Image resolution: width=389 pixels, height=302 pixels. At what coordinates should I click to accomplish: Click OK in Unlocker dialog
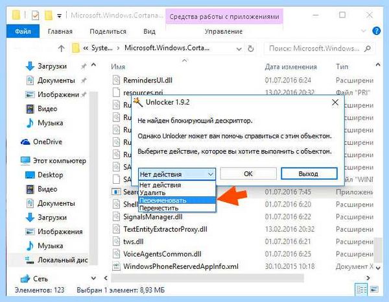(x=248, y=173)
